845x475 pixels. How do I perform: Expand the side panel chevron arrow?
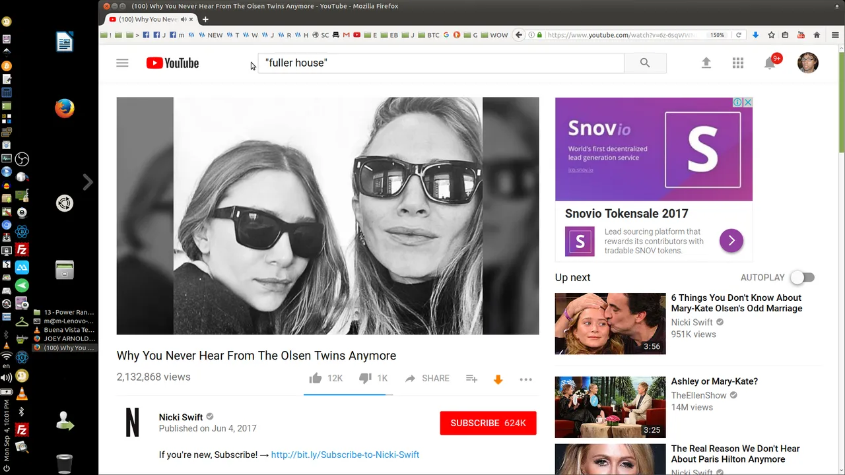[x=88, y=182]
